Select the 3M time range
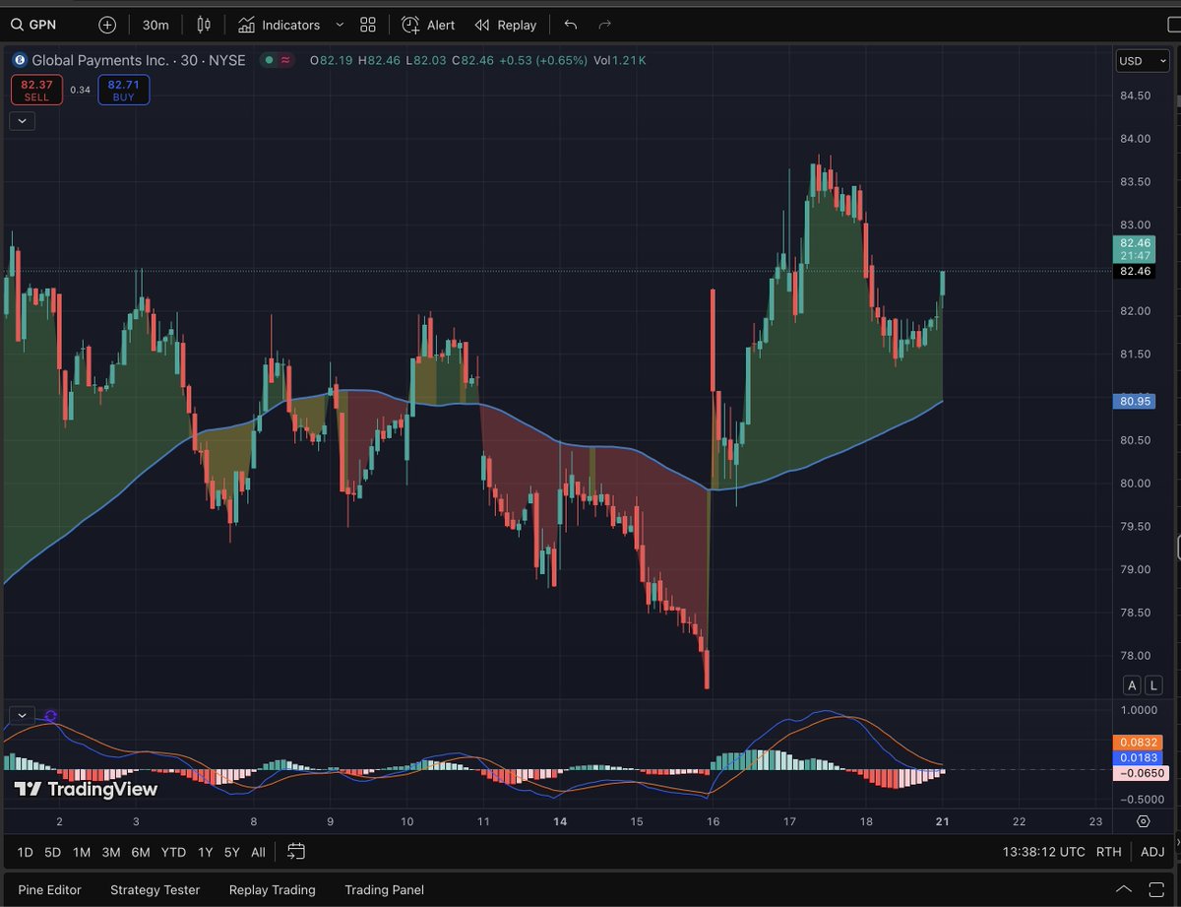The image size is (1181, 907). pos(111,852)
